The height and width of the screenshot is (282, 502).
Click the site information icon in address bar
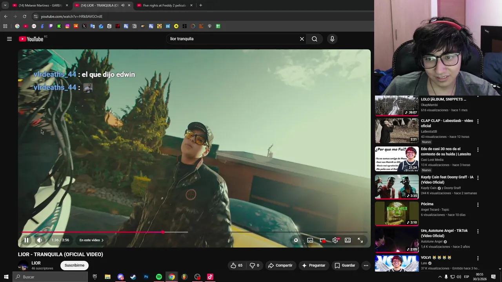[x=36, y=16]
